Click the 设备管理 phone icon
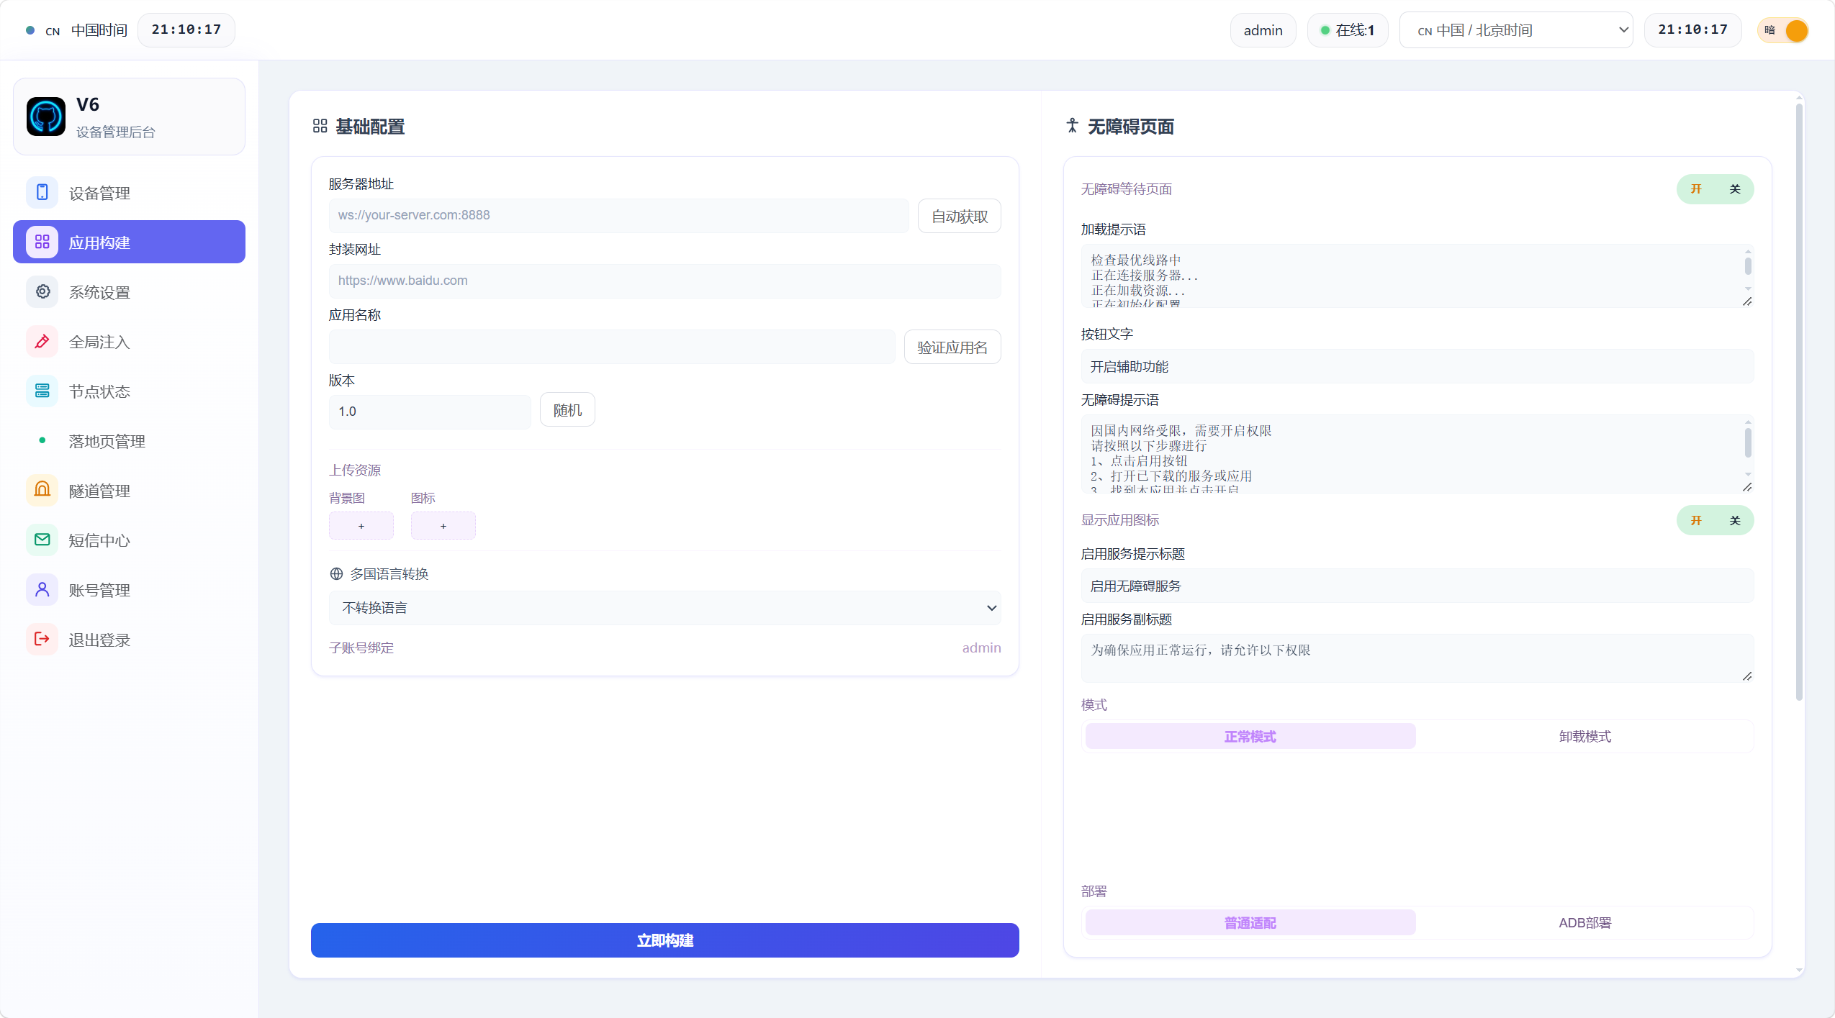Image resolution: width=1835 pixels, height=1018 pixels. click(42, 193)
